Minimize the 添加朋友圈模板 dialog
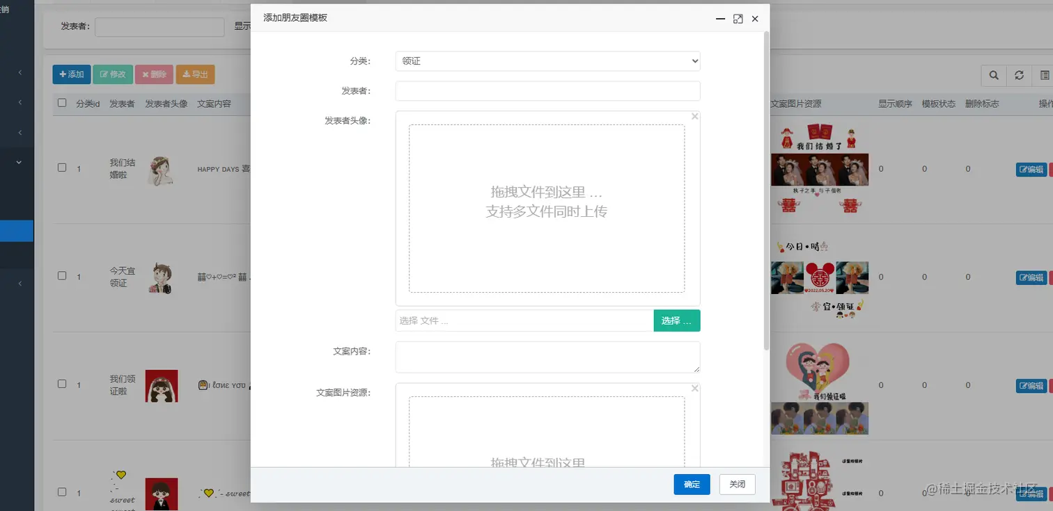 [721, 19]
